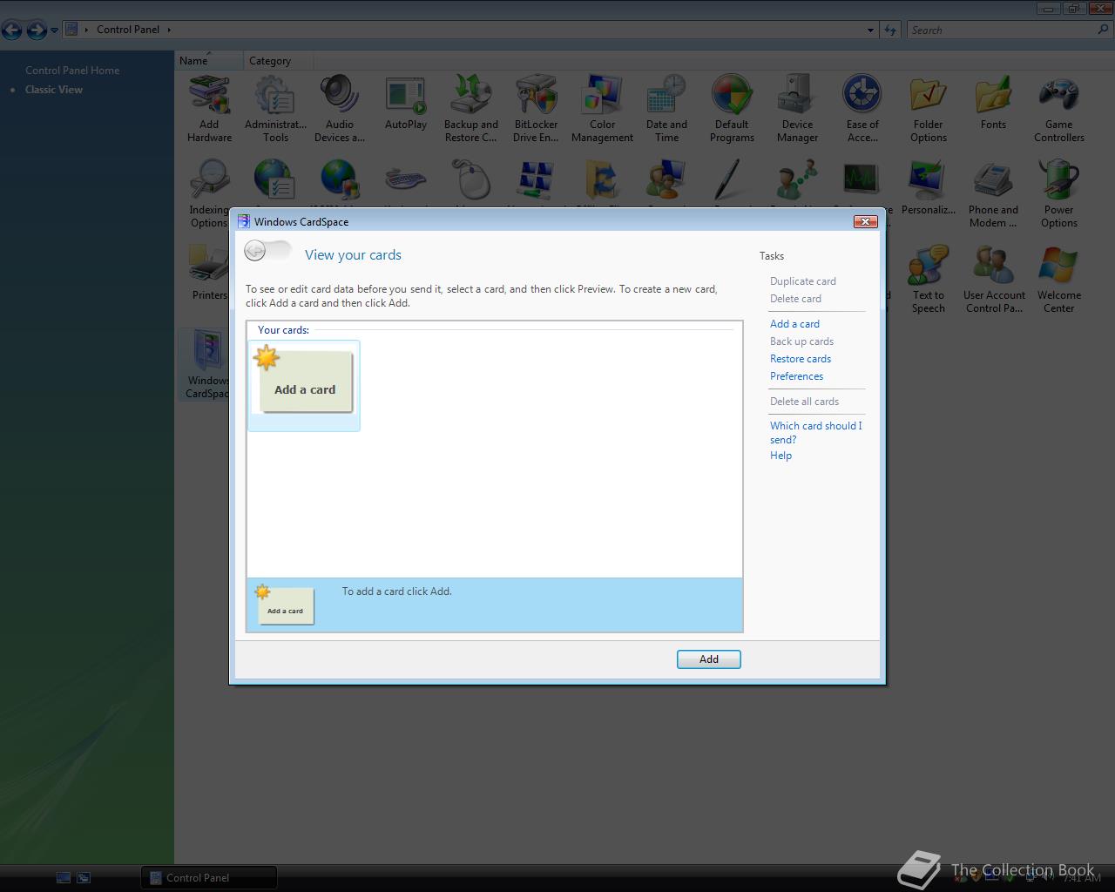Click the Show Desktop quick launch icon
This screenshot has width=1115, height=892.
(x=63, y=878)
